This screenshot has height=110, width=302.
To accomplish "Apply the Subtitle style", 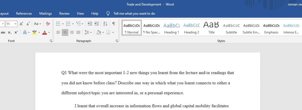I will pyautogui.click(x=231, y=28).
